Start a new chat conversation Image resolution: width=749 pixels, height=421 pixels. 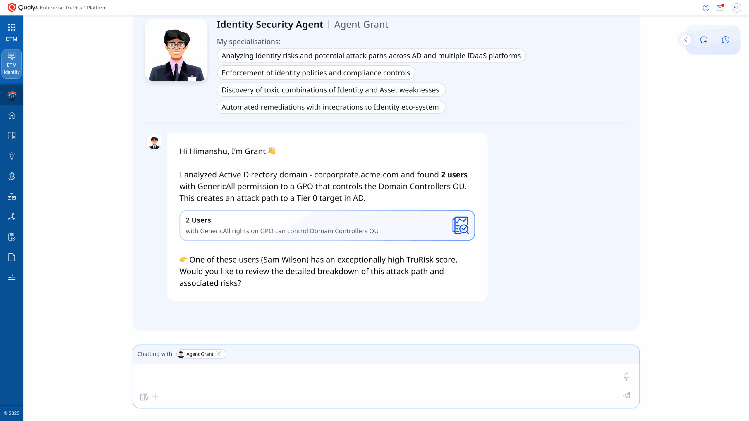(x=704, y=40)
